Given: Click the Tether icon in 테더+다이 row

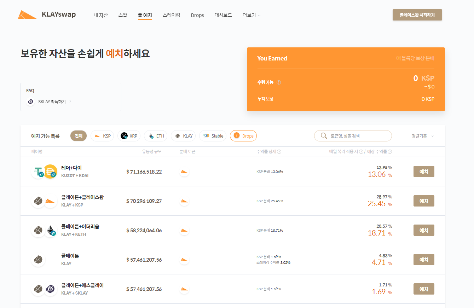Looking at the screenshot, I should click(38, 172).
